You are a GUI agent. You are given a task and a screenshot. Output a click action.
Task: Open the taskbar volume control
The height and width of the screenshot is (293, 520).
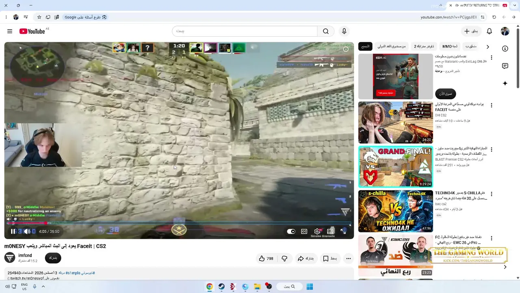click(7, 286)
